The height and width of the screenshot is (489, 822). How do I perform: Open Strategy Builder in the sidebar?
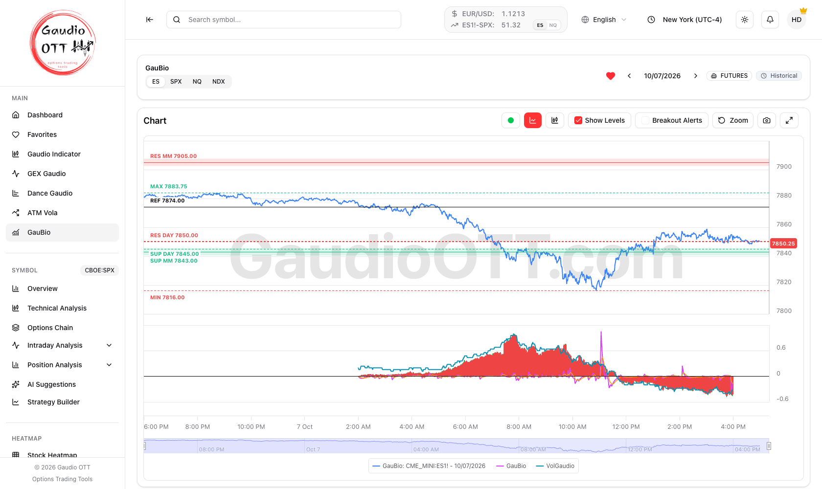[62, 402]
